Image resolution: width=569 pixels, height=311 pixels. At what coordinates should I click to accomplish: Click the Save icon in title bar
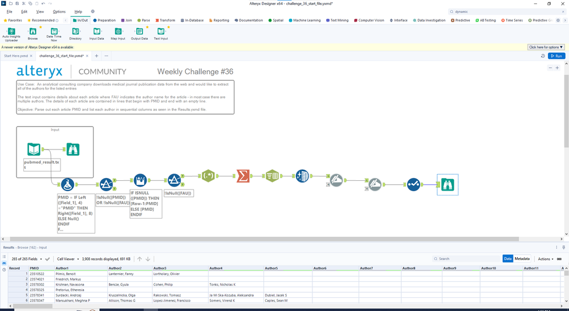[x=17, y=3]
